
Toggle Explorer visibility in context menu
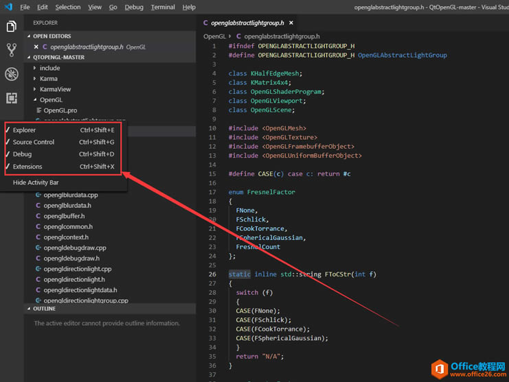63,130
